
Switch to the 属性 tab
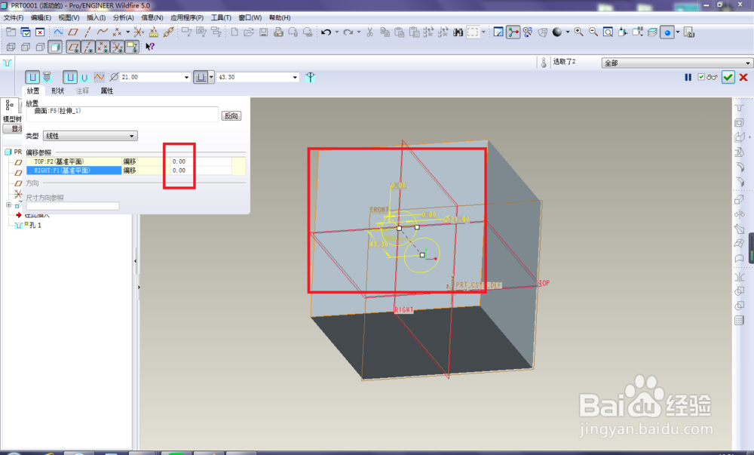[x=107, y=91]
